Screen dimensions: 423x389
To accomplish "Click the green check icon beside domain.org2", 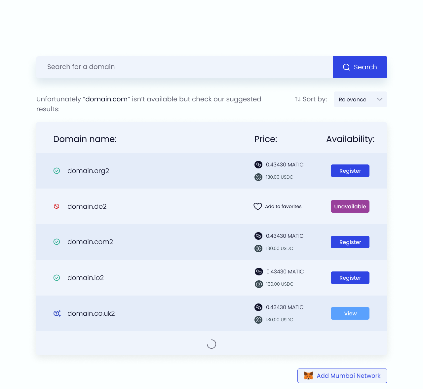I will coord(57,171).
